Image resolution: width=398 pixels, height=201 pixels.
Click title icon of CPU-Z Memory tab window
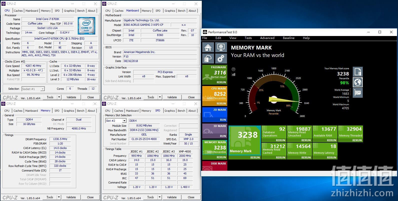point(3,104)
